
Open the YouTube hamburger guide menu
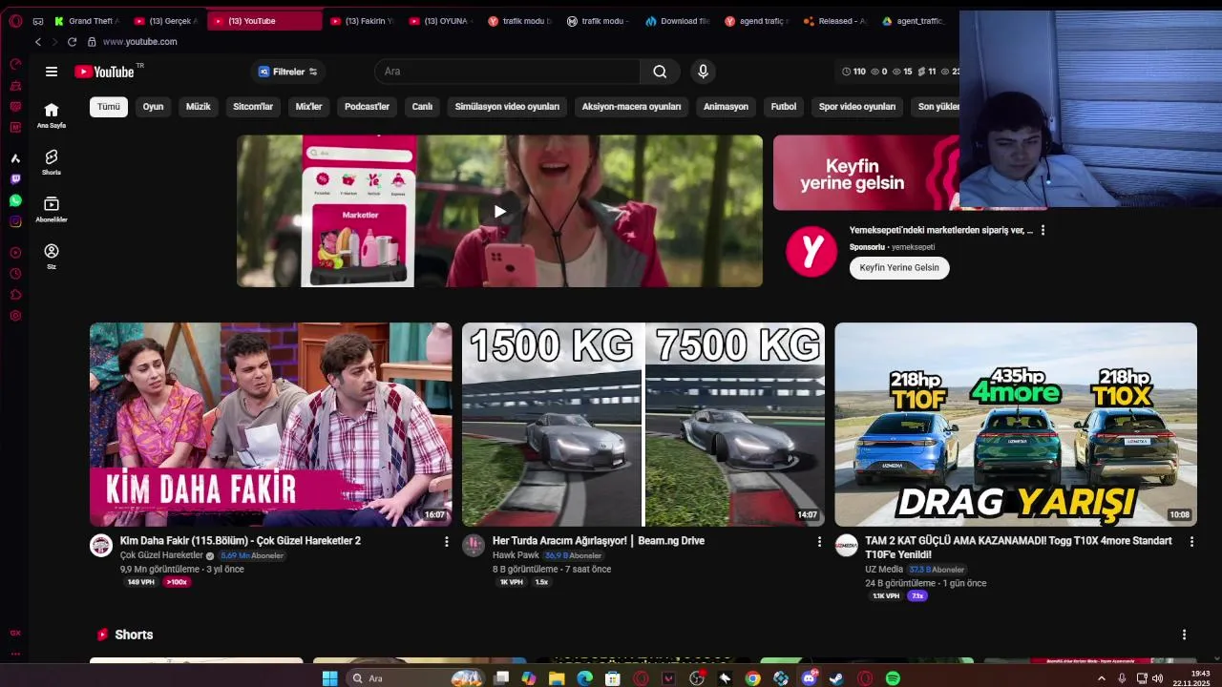(x=52, y=72)
